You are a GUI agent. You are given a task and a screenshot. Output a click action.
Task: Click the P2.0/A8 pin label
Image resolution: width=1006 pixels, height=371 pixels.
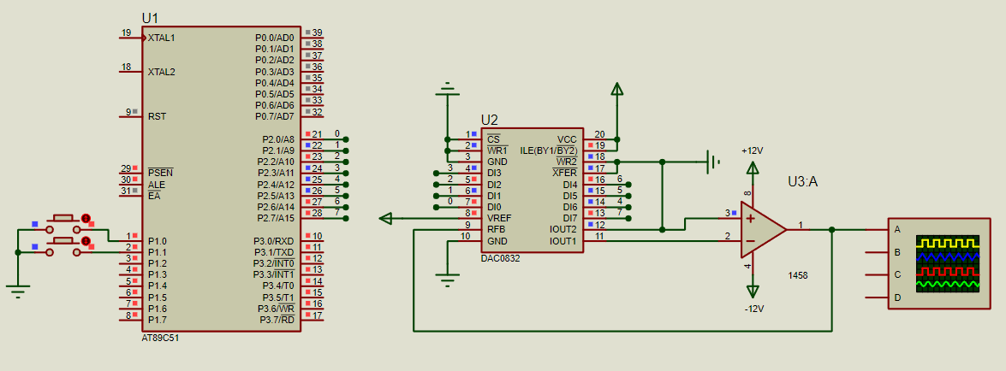click(x=278, y=139)
